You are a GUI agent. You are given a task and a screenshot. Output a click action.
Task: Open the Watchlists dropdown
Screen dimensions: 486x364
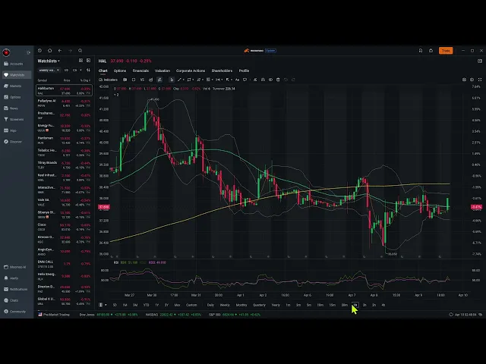click(x=49, y=61)
